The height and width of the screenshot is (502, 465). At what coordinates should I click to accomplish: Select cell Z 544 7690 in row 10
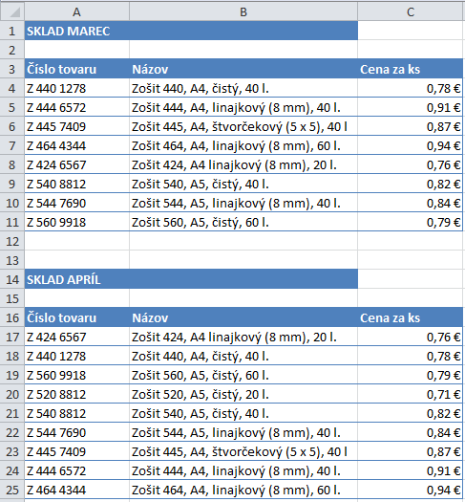click(x=77, y=203)
